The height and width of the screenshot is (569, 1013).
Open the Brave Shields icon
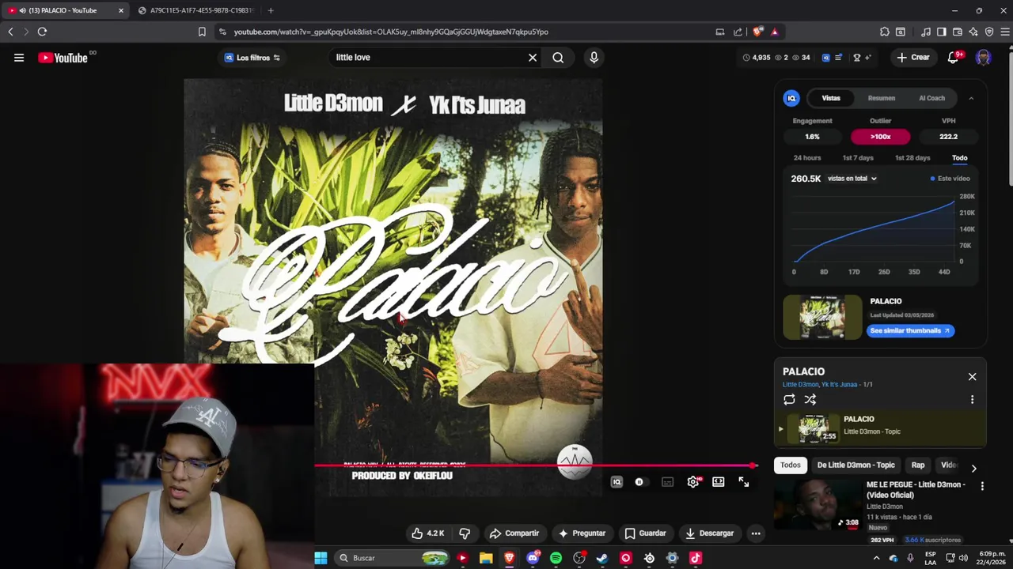[x=757, y=32]
